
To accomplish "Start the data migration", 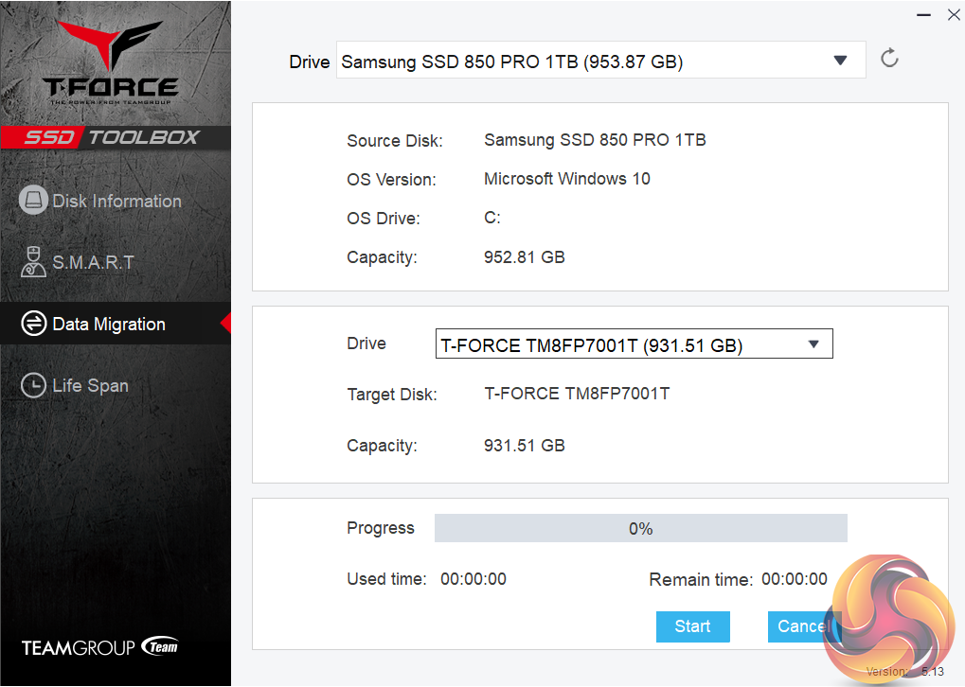I will 693,626.
